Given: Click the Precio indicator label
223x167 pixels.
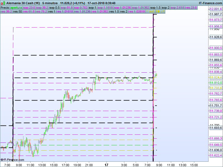Looking at the screenshot, I should pyautogui.click(x=5, y=8).
